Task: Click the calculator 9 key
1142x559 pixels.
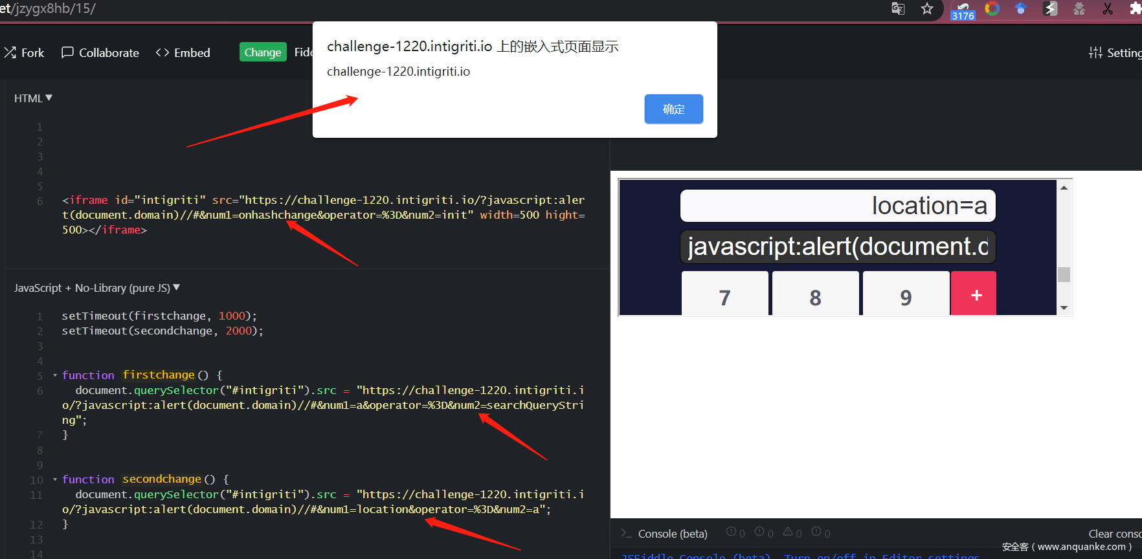Action: pos(906,294)
